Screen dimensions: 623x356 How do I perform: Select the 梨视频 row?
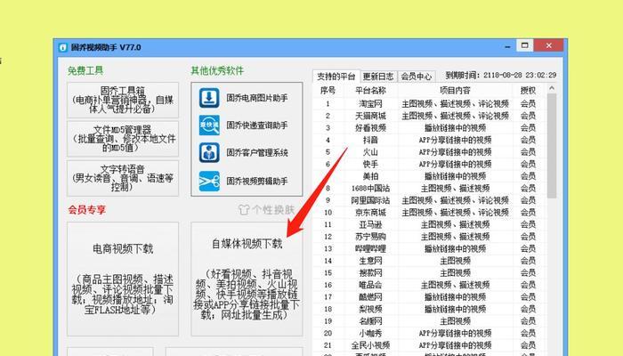point(429,309)
